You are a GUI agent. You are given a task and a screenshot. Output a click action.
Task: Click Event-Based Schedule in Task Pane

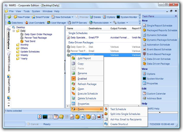click(x=157, y=49)
